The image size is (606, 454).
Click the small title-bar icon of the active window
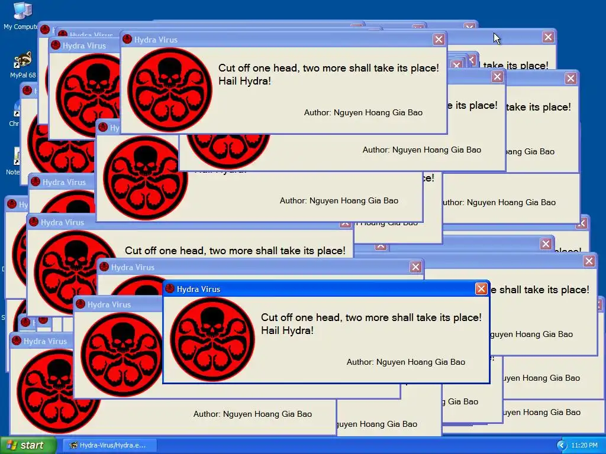pyautogui.click(x=170, y=288)
